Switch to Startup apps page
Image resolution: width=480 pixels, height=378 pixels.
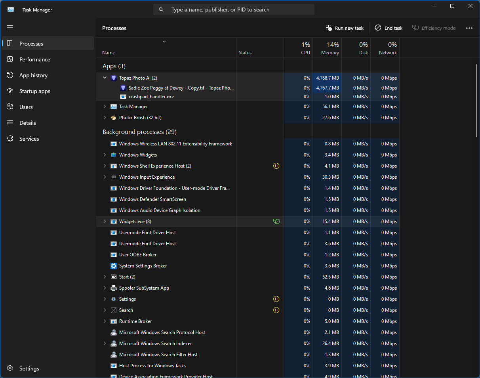pos(48,91)
